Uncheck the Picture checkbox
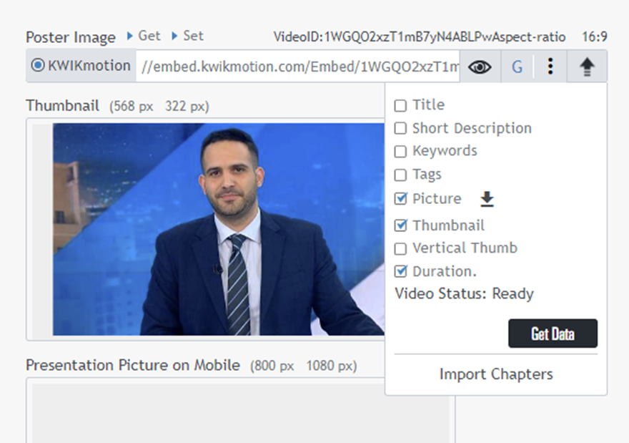 (400, 199)
